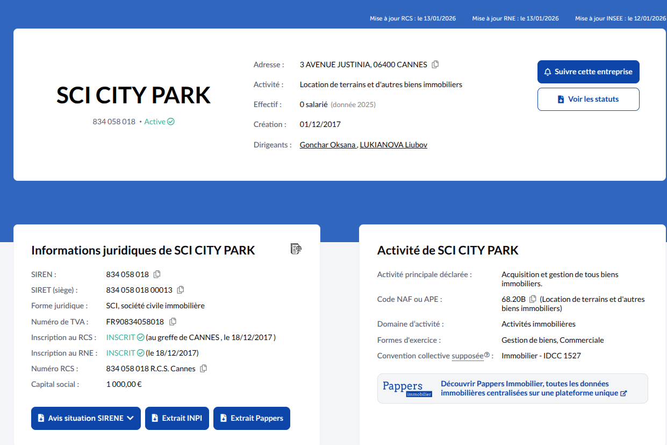
Task: Copy the company address via copy icon
Action: (x=435, y=65)
